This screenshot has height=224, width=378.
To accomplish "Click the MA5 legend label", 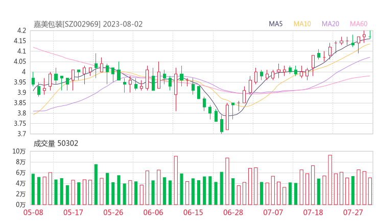I will coord(275,24).
